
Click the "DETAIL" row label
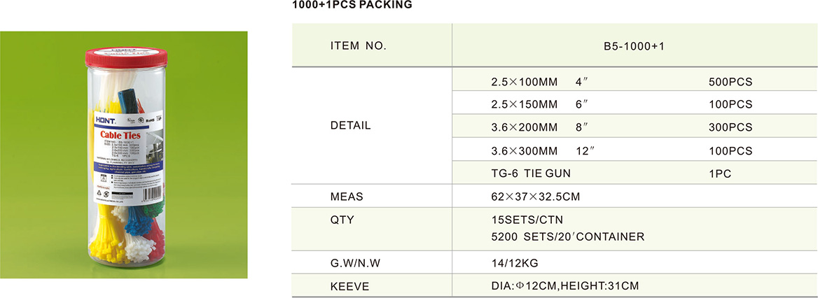coord(350,127)
